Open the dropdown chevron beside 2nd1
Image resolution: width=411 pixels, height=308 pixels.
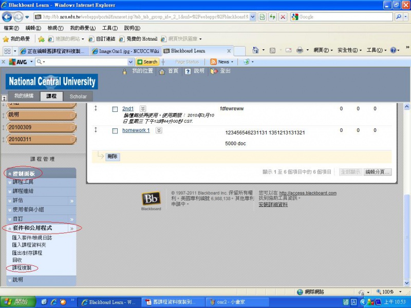(143, 109)
